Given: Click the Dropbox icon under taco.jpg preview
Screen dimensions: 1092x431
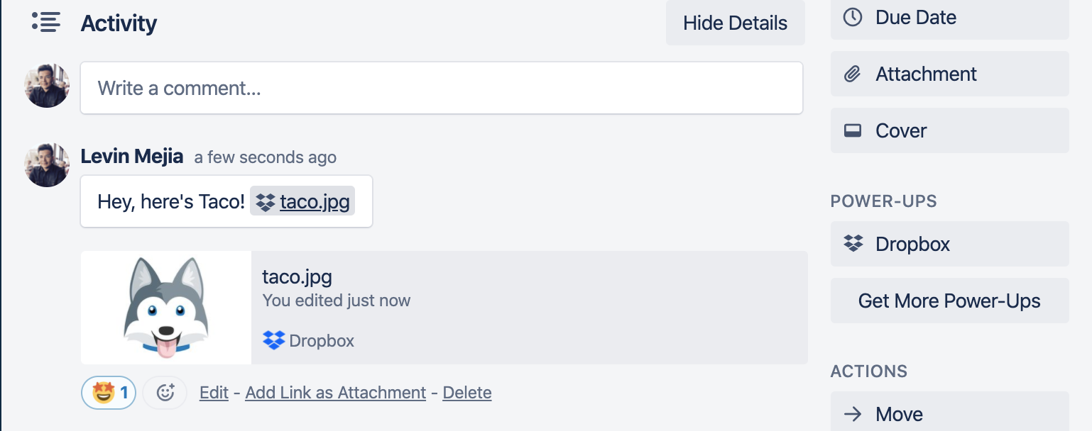Looking at the screenshot, I should [x=273, y=340].
